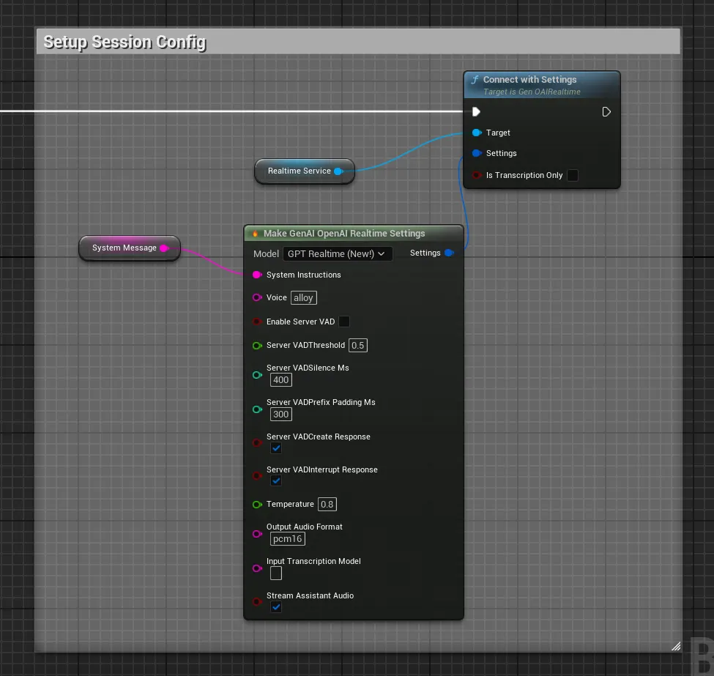Image resolution: width=714 pixels, height=676 pixels.
Task: Open the GPT Realtime model dropdown
Action: [x=338, y=253]
